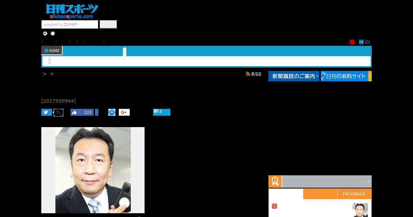The width and height of the screenshot is (413, 217).
Task: Open the Nikkan Sports logo homepage
Action: tap(72, 11)
